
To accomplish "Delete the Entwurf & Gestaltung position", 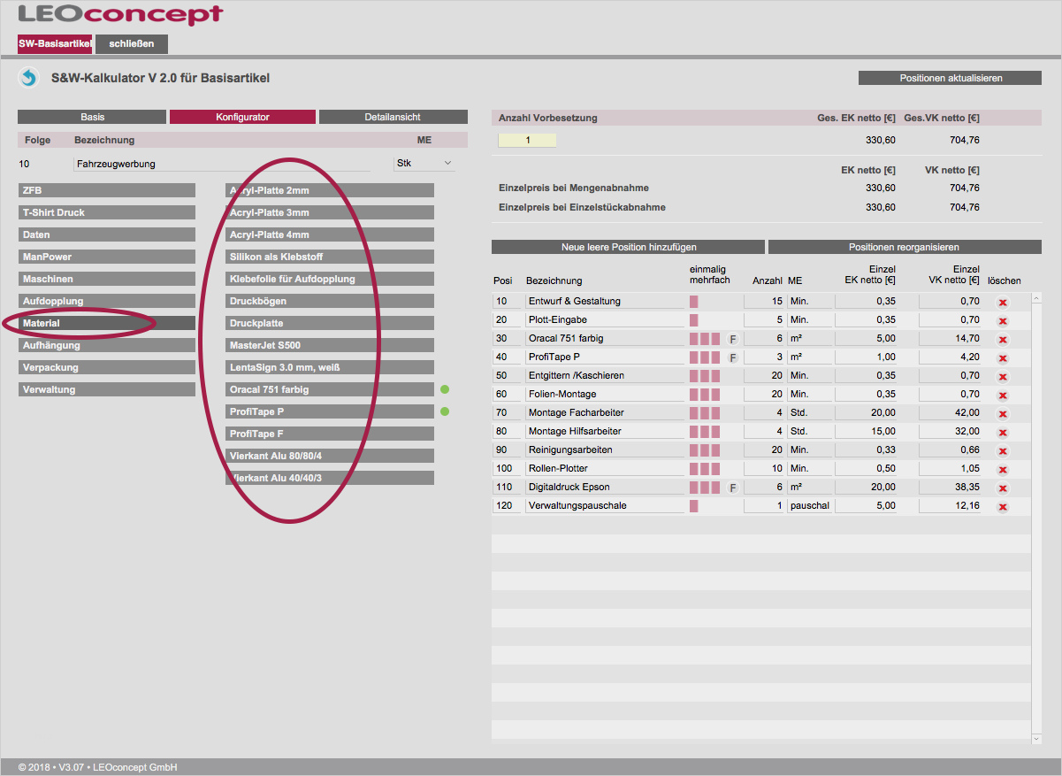I will (1003, 302).
